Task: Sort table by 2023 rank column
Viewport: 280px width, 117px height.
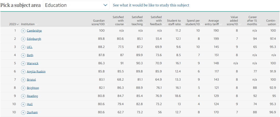Action: (14, 24)
